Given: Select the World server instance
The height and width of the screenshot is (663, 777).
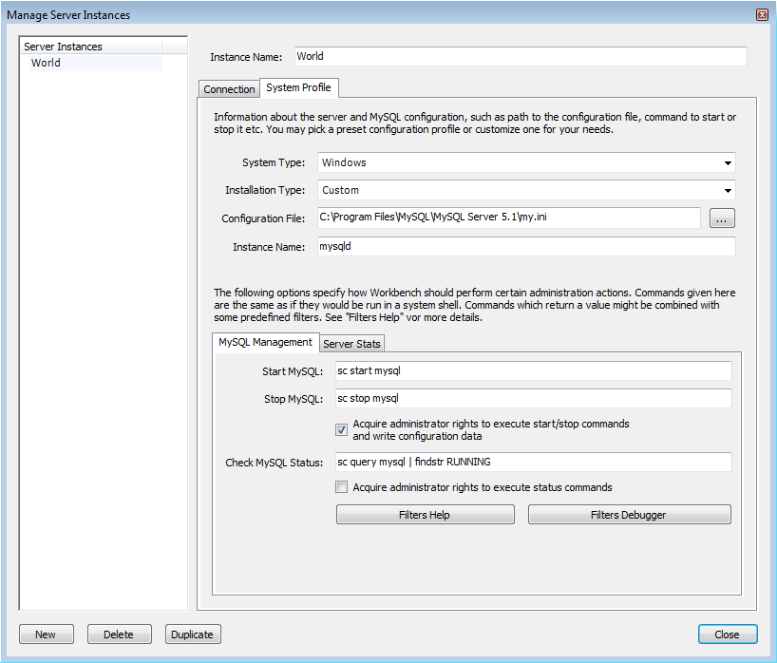Looking at the screenshot, I should click(45, 63).
